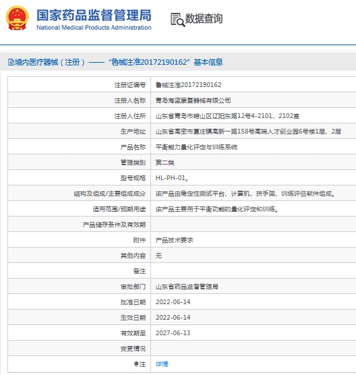Click registrant address starting 山东省青岛市崂山区

pos(227,116)
